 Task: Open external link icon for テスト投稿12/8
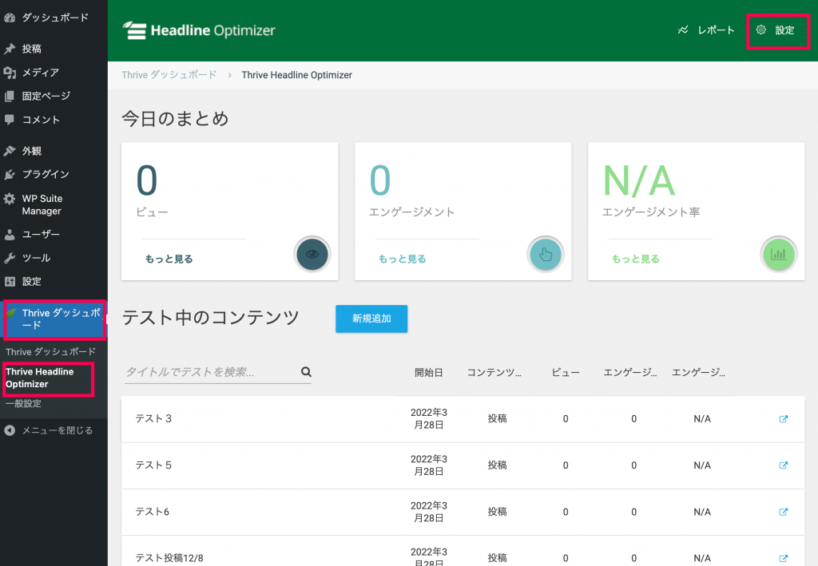pos(783,558)
